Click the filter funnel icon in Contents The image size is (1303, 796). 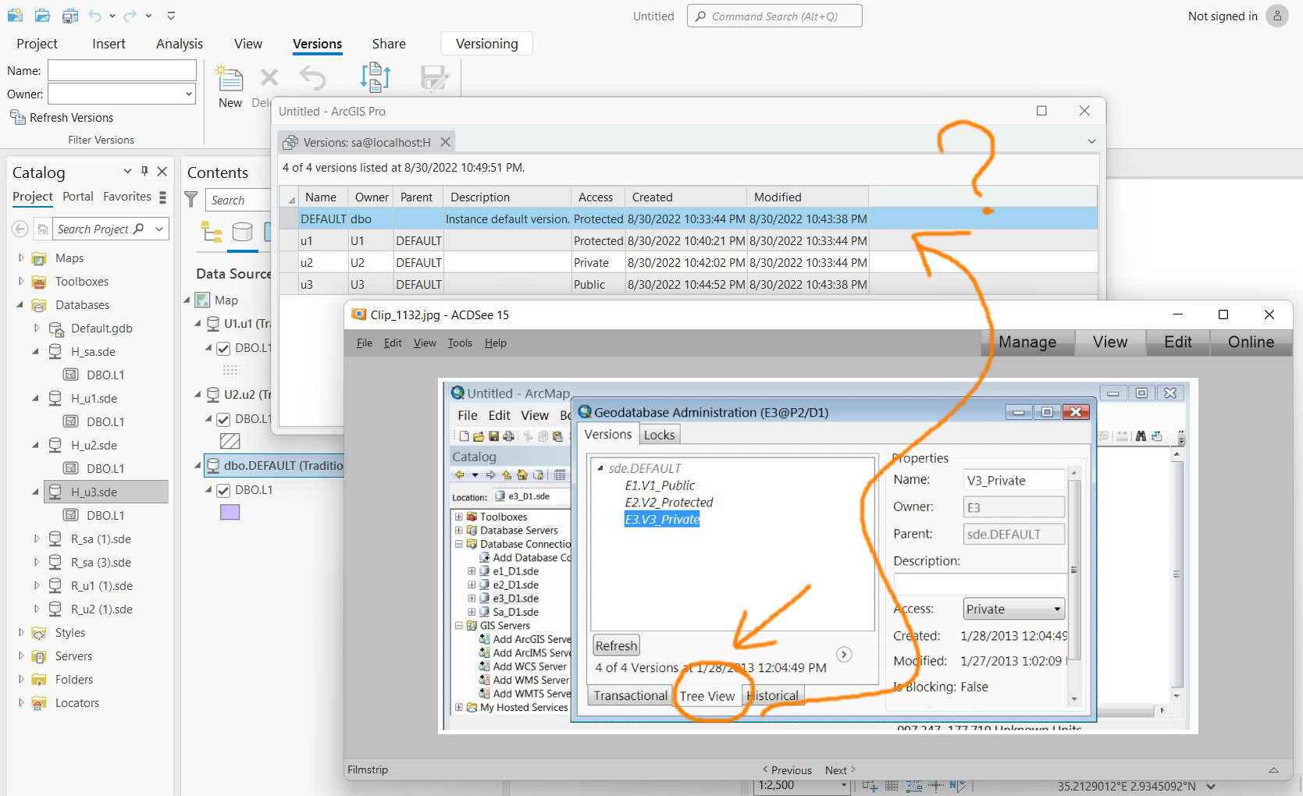(190, 200)
